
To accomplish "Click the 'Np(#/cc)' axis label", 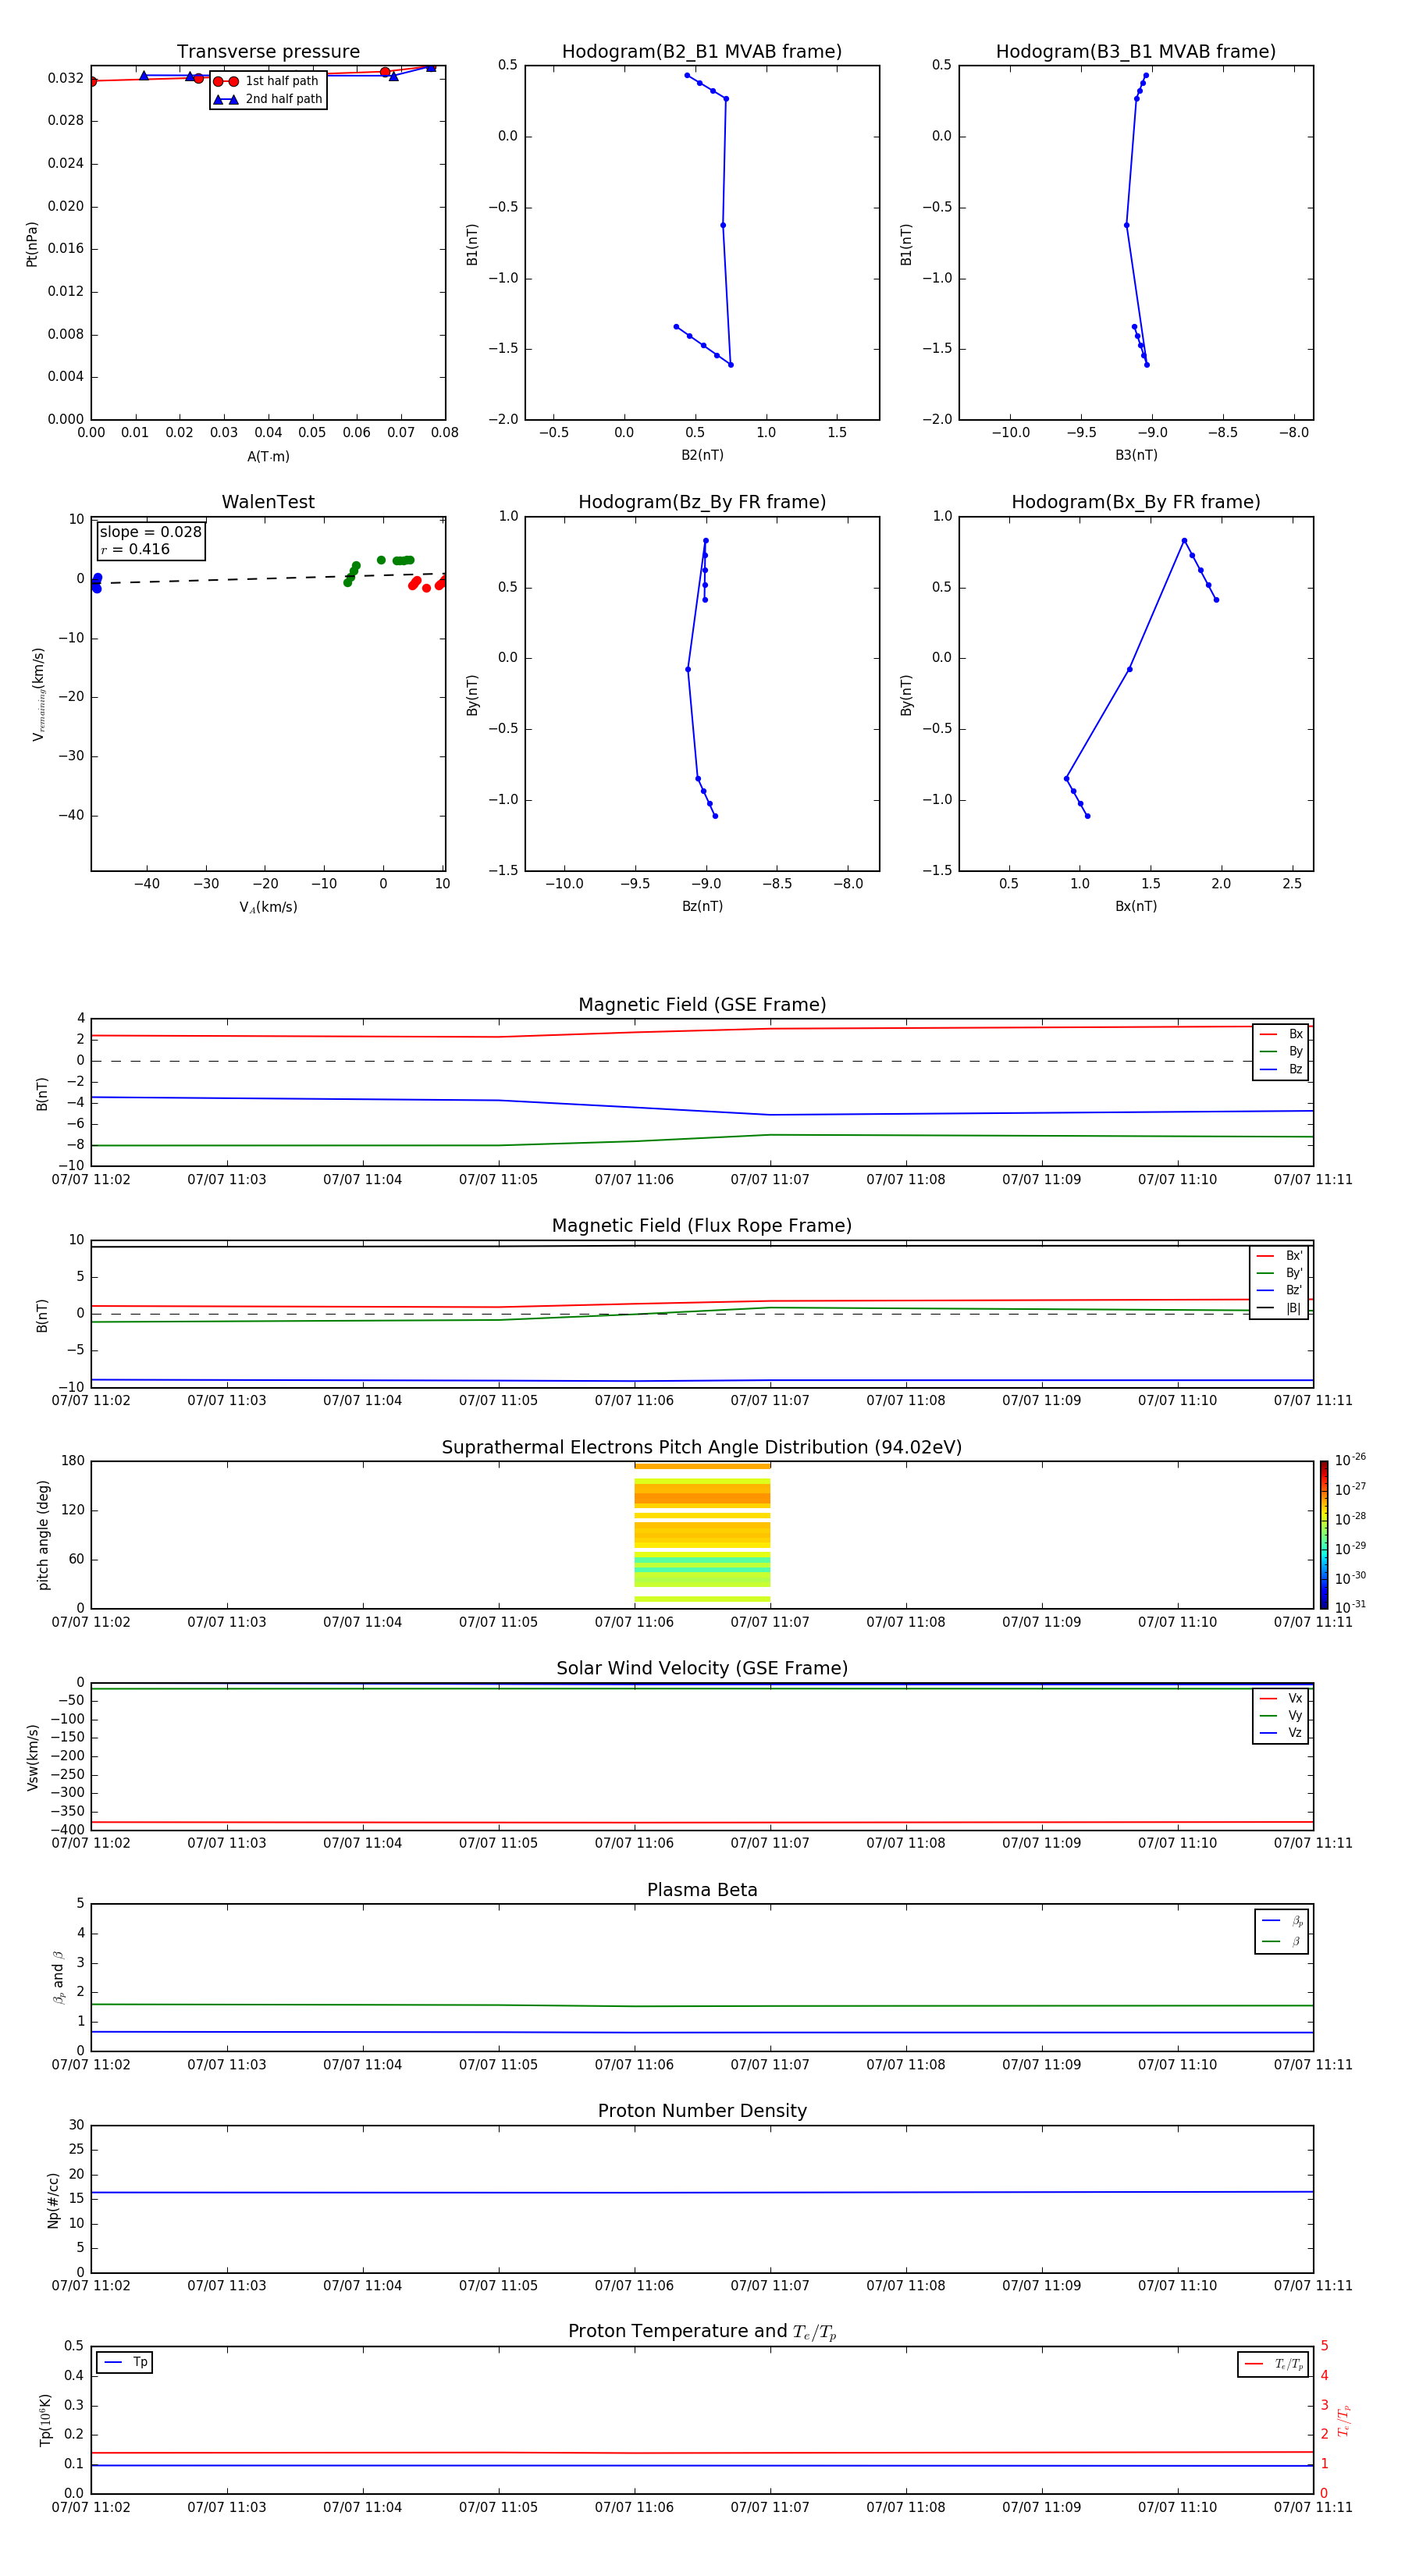I will point(53,2200).
